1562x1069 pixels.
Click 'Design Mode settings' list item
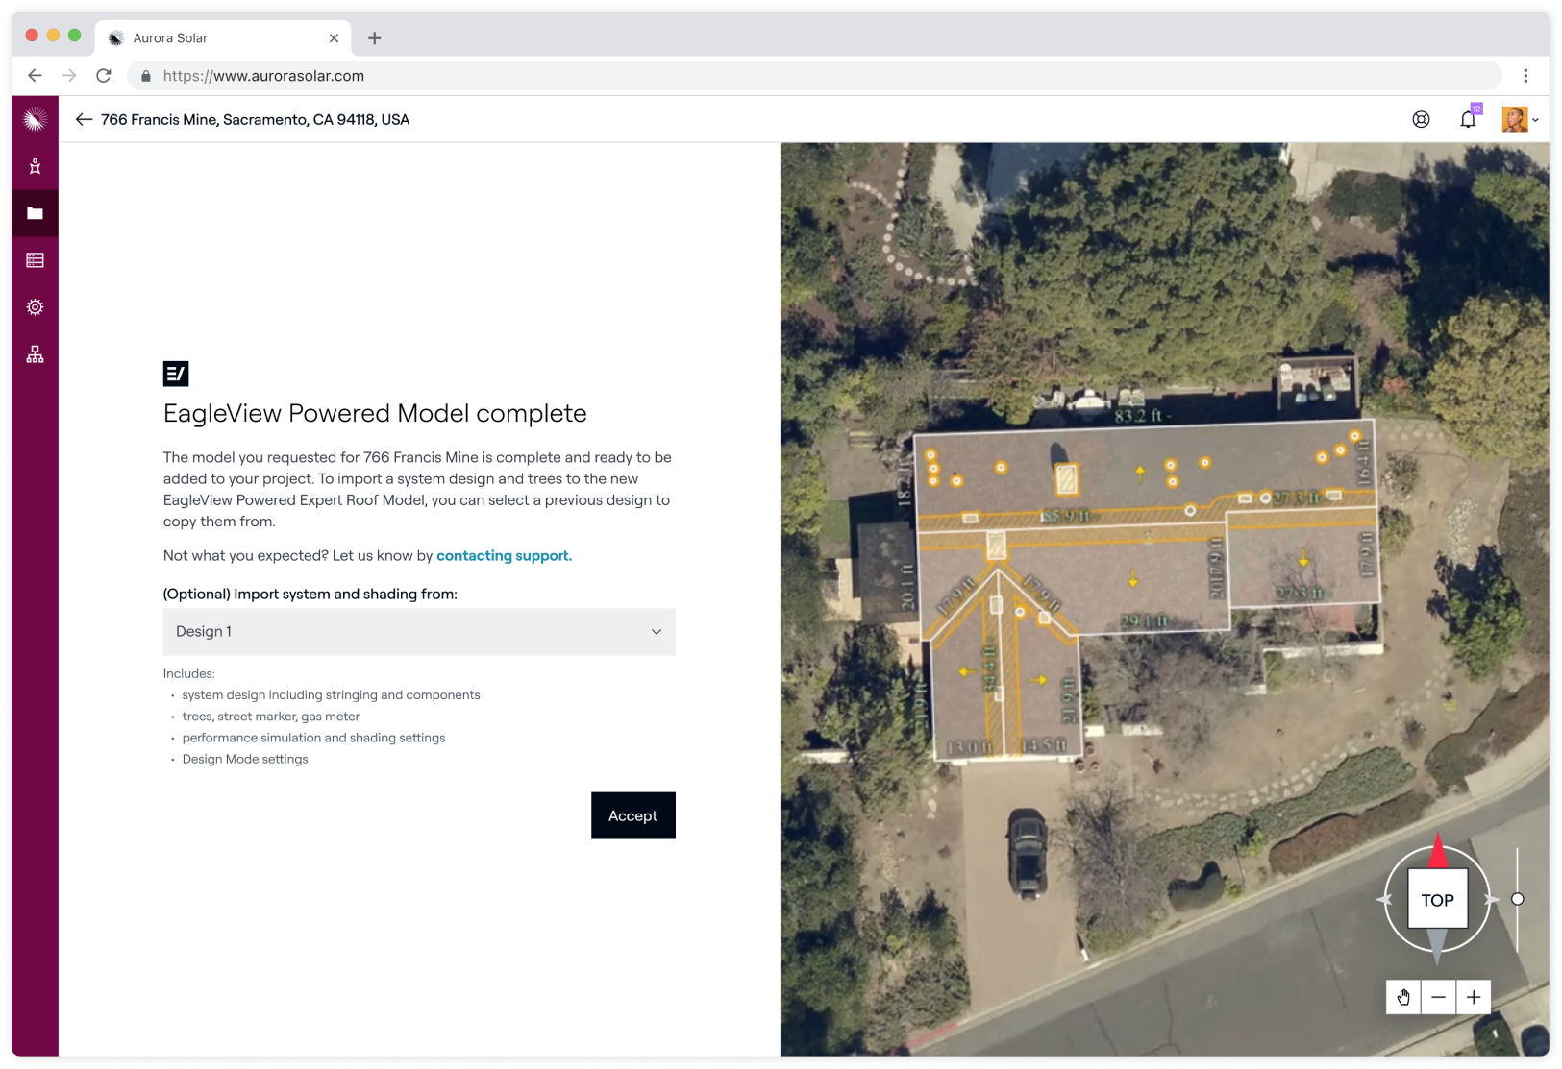tap(245, 759)
